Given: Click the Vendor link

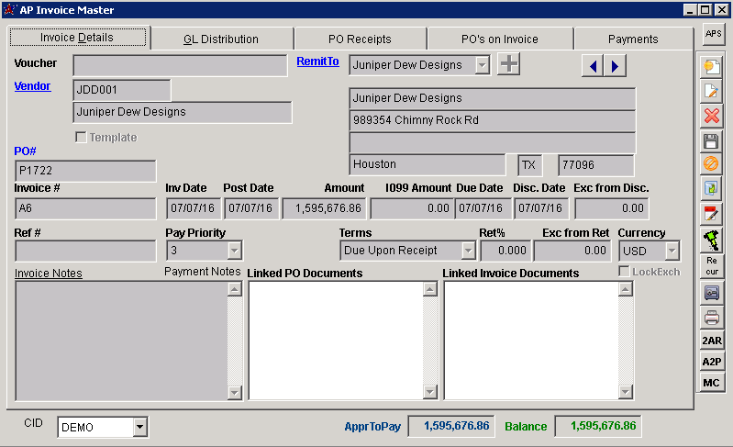Looking at the screenshot, I should click(33, 86).
